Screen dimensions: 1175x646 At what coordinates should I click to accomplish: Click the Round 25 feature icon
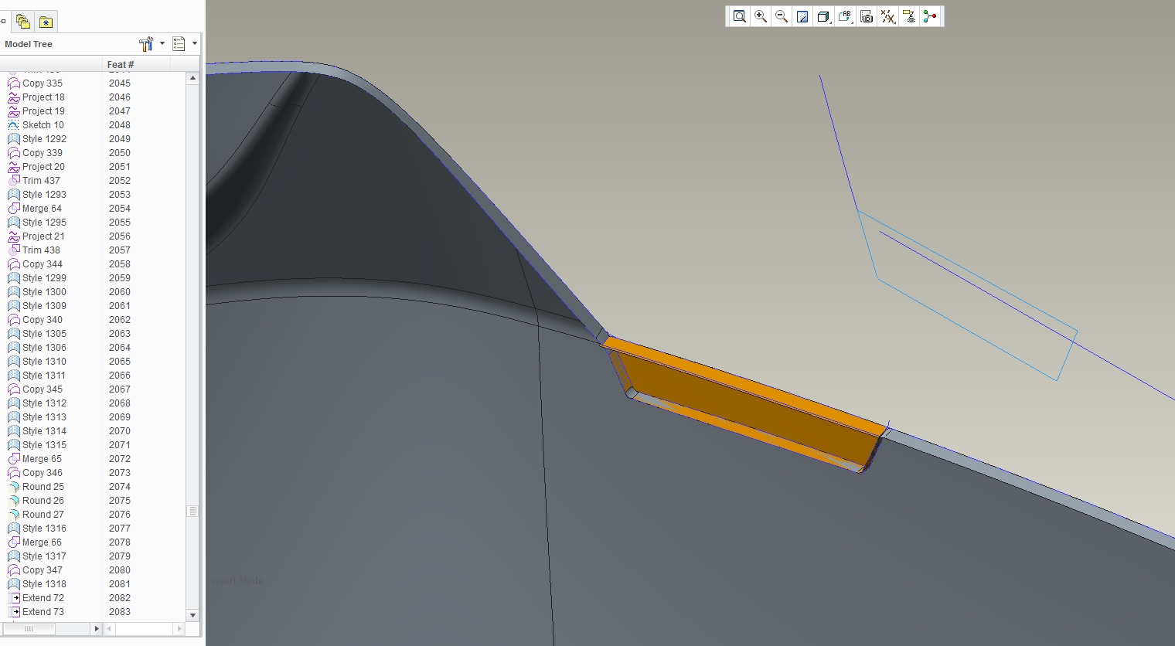14,487
